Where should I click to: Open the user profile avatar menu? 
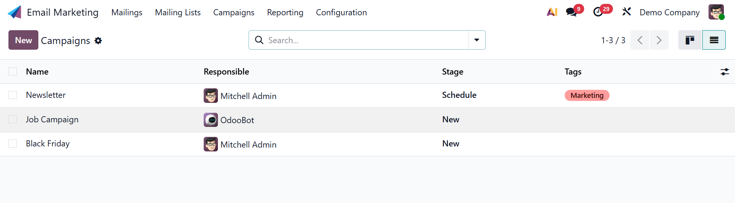716,12
